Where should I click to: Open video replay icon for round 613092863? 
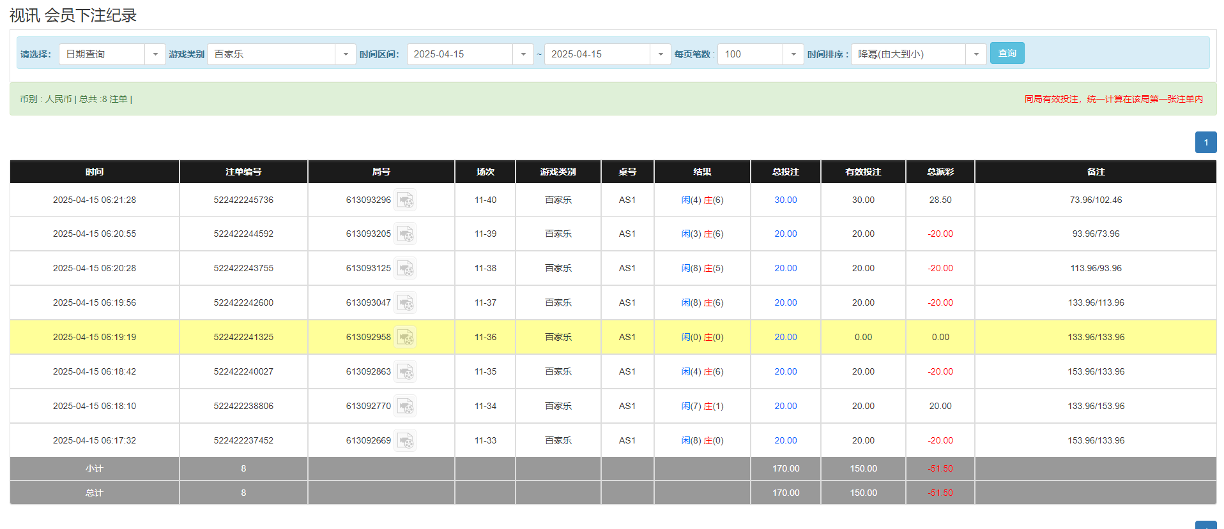coord(405,372)
